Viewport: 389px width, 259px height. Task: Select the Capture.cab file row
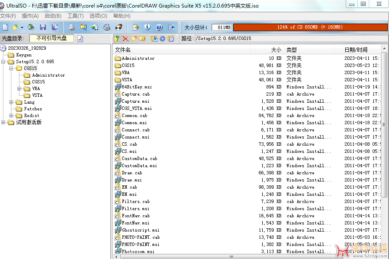click(x=248, y=94)
